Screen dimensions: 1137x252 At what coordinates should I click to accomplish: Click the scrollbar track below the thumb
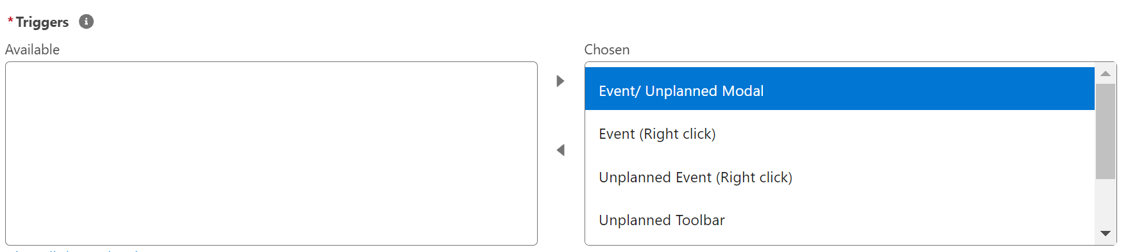(x=1105, y=201)
